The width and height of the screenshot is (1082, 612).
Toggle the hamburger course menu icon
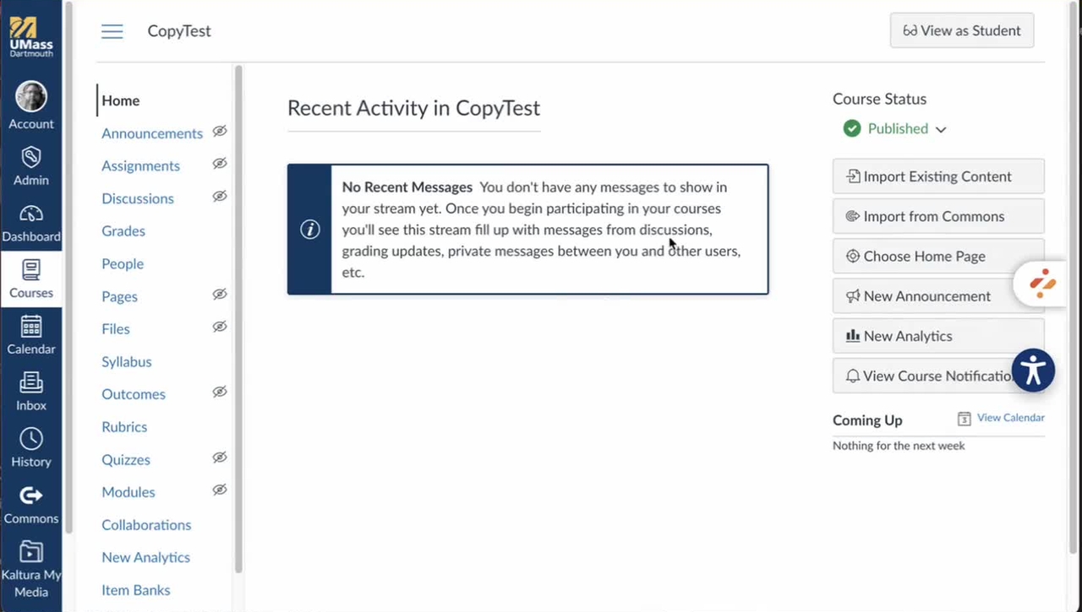pos(112,31)
